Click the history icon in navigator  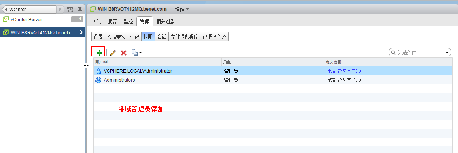70,10
